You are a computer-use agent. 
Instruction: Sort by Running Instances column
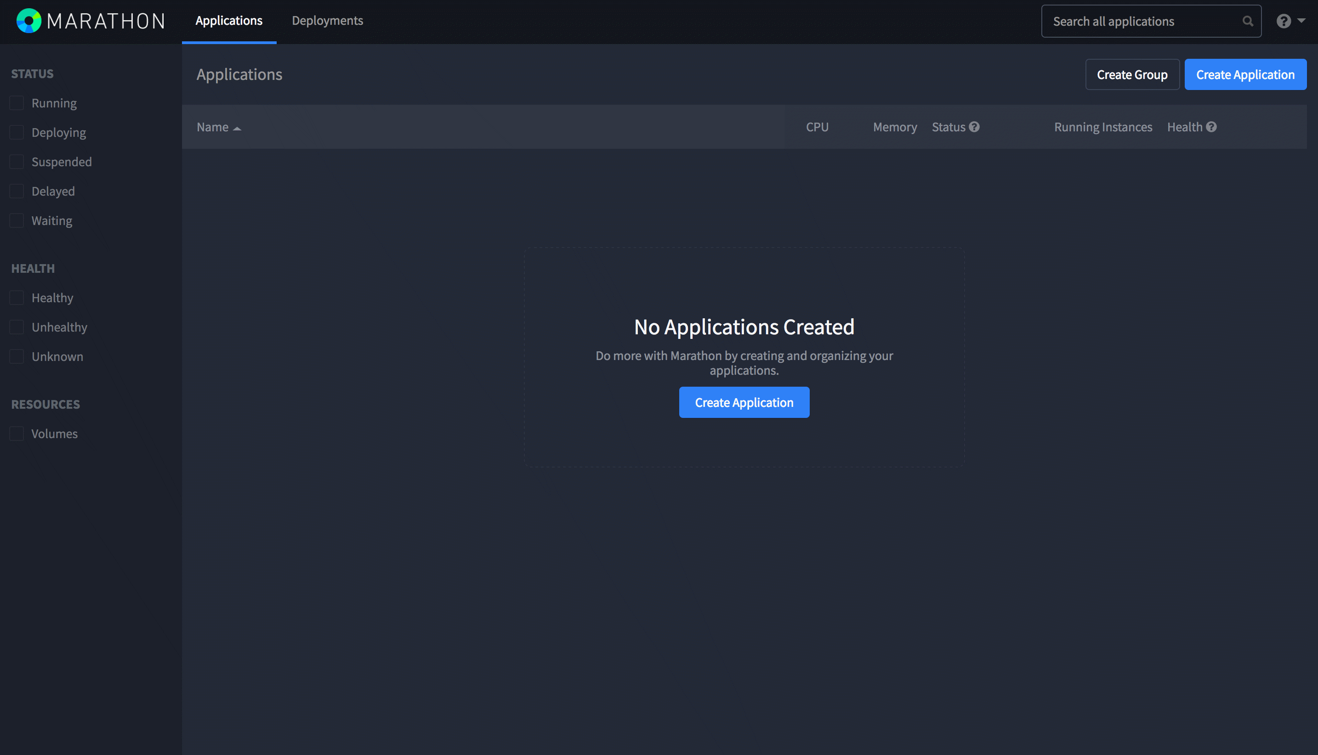click(1103, 127)
